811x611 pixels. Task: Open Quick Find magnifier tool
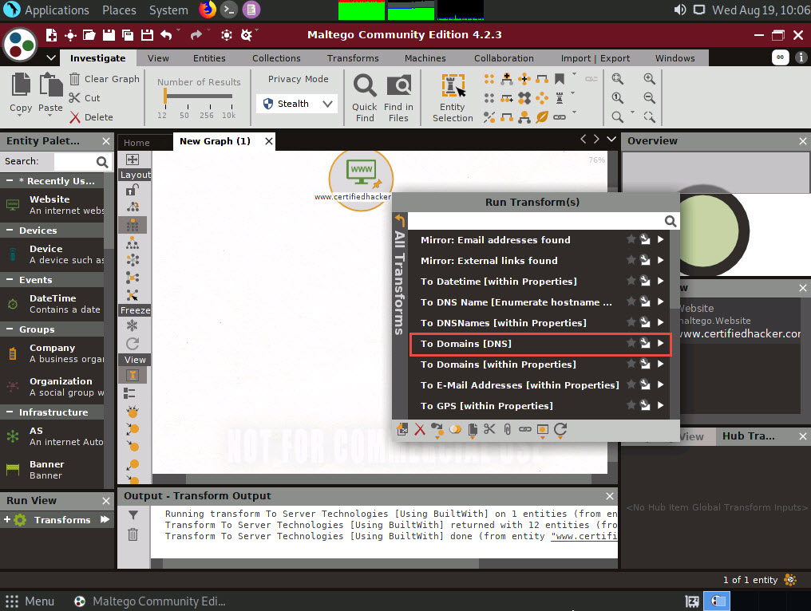click(365, 98)
